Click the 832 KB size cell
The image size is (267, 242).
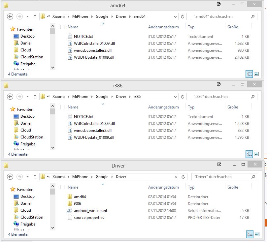click(x=243, y=131)
